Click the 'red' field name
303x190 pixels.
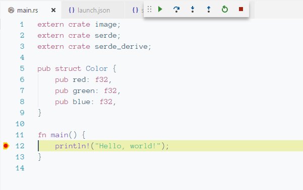[79, 79]
